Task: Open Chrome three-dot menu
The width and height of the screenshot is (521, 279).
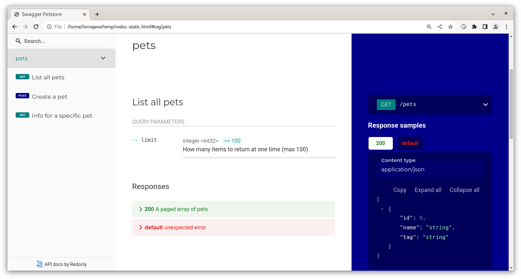Action: (x=506, y=27)
